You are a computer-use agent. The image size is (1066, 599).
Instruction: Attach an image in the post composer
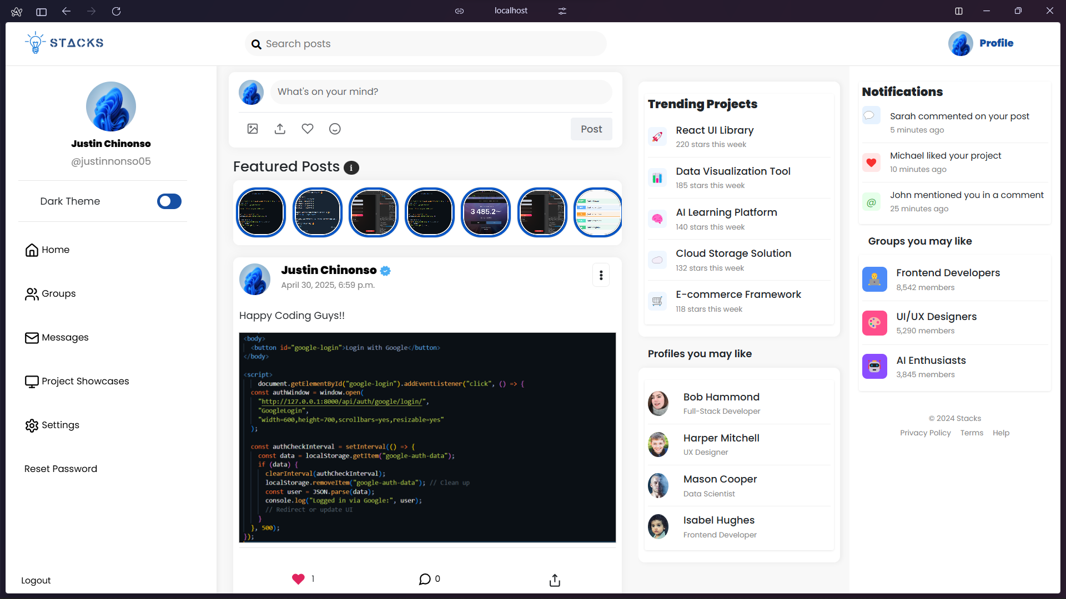point(252,128)
